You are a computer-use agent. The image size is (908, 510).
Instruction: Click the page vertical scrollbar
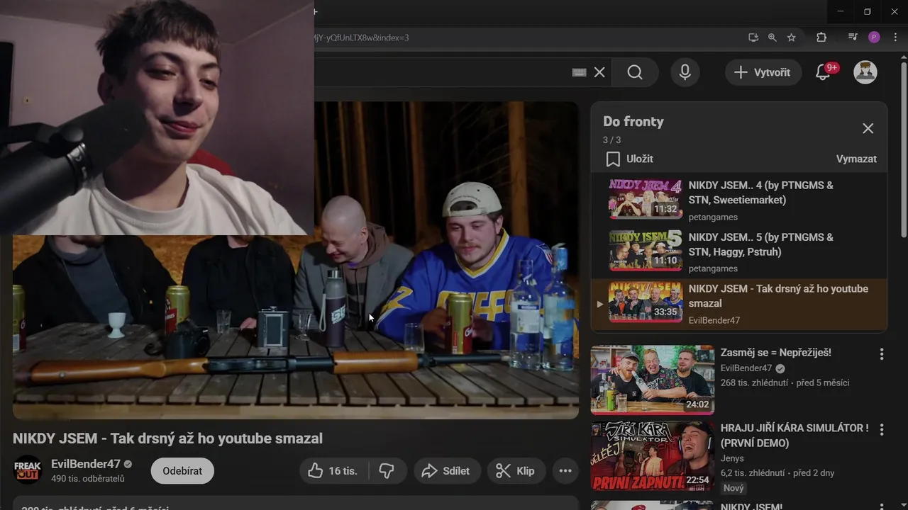[903, 149]
